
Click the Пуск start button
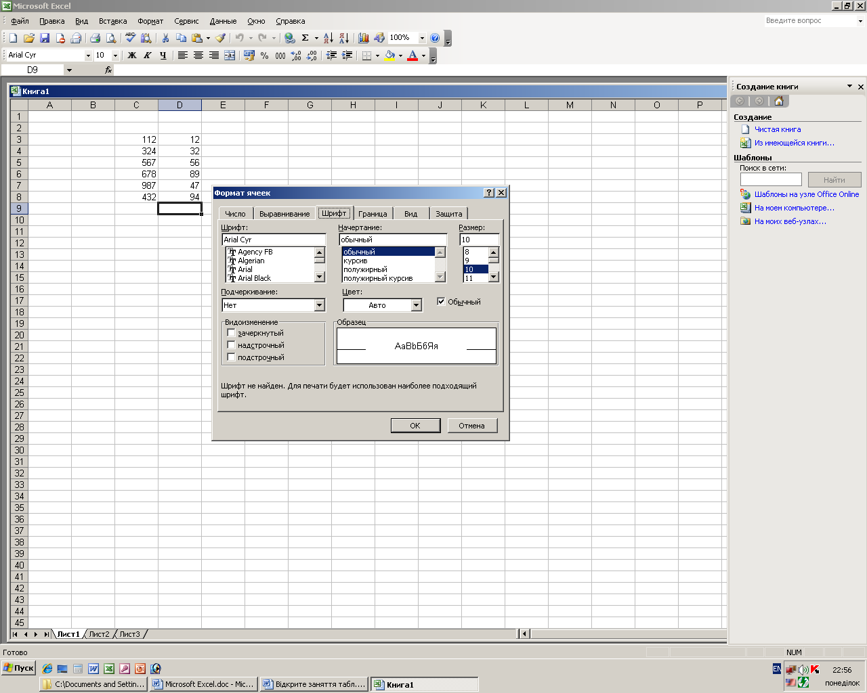pyautogui.click(x=18, y=668)
